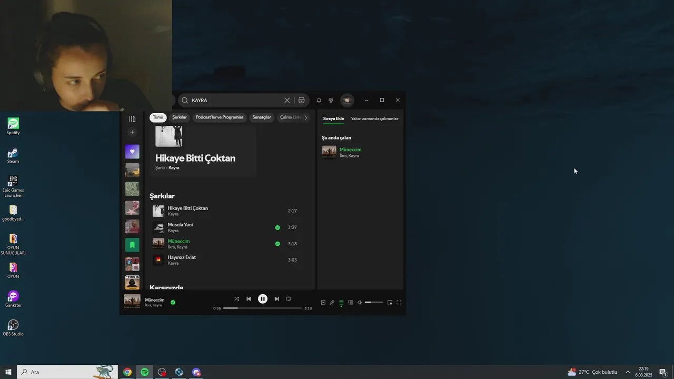This screenshot has width=674, height=379.
Task: Click the Müneccim title in songs list
Action: point(179,241)
